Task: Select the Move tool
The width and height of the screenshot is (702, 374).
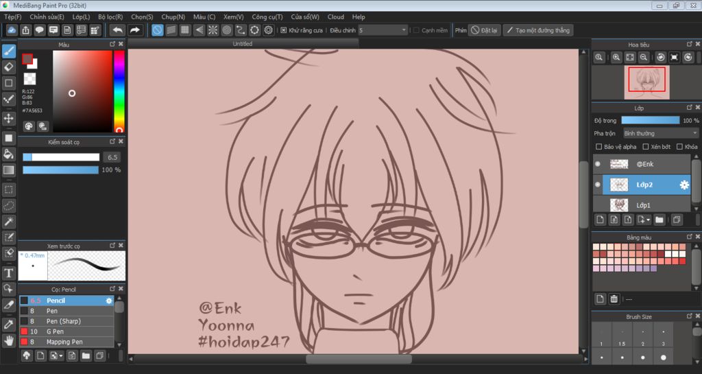Action: [8, 118]
